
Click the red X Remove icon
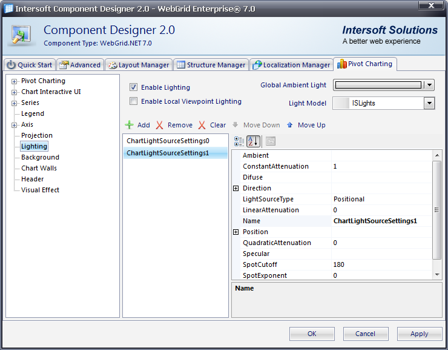pyautogui.click(x=159, y=125)
